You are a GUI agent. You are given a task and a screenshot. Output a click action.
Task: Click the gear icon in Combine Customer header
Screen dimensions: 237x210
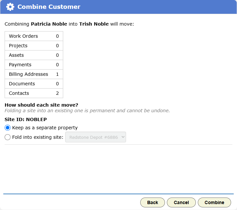click(x=10, y=7)
